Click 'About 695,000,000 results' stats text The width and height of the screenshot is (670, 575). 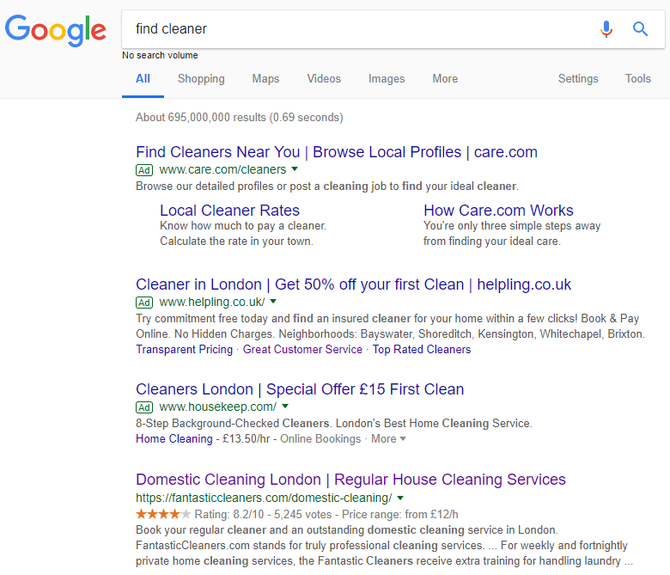click(x=240, y=118)
